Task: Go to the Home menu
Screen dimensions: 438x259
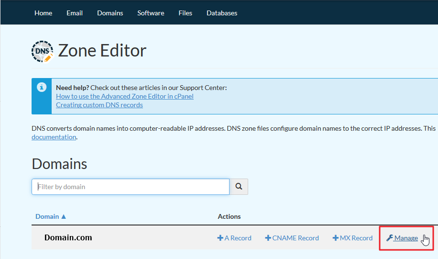Action: pos(43,13)
